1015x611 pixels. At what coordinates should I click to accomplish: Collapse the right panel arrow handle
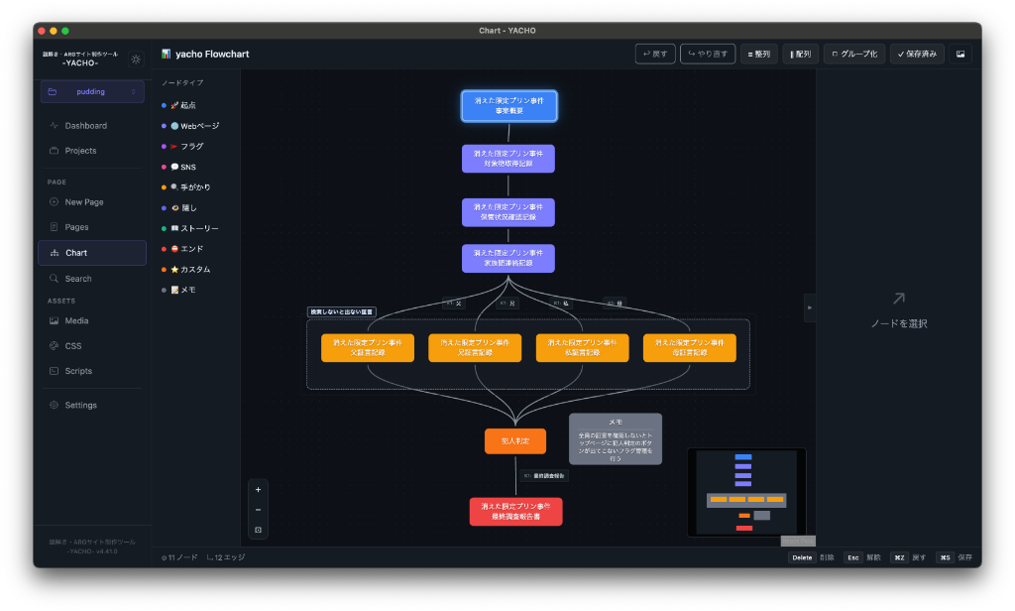(x=809, y=307)
